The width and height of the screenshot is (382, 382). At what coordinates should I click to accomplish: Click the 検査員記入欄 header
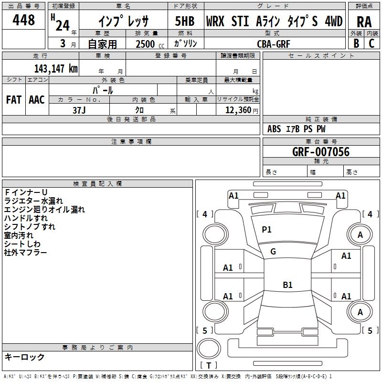[97, 184]
